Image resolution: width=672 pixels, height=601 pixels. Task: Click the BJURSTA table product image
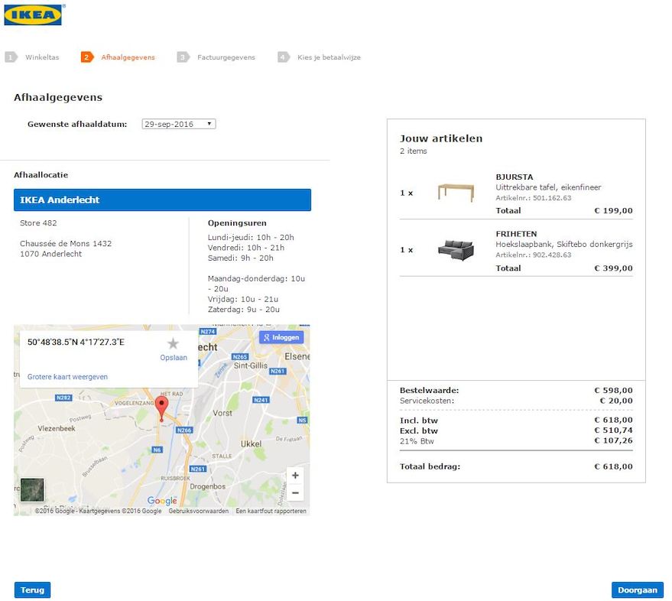coord(456,193)
